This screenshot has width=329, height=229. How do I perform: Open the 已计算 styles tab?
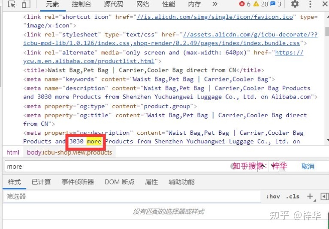pyautogui.click(x=41, y=182)
